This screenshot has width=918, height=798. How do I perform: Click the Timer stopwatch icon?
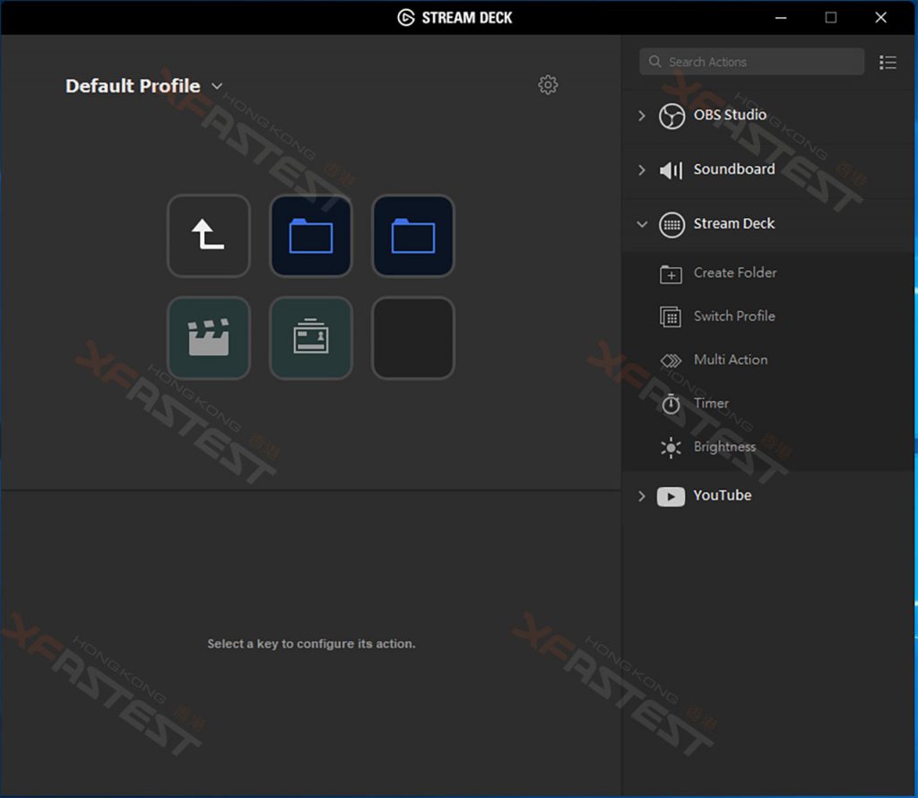point(671,404)
